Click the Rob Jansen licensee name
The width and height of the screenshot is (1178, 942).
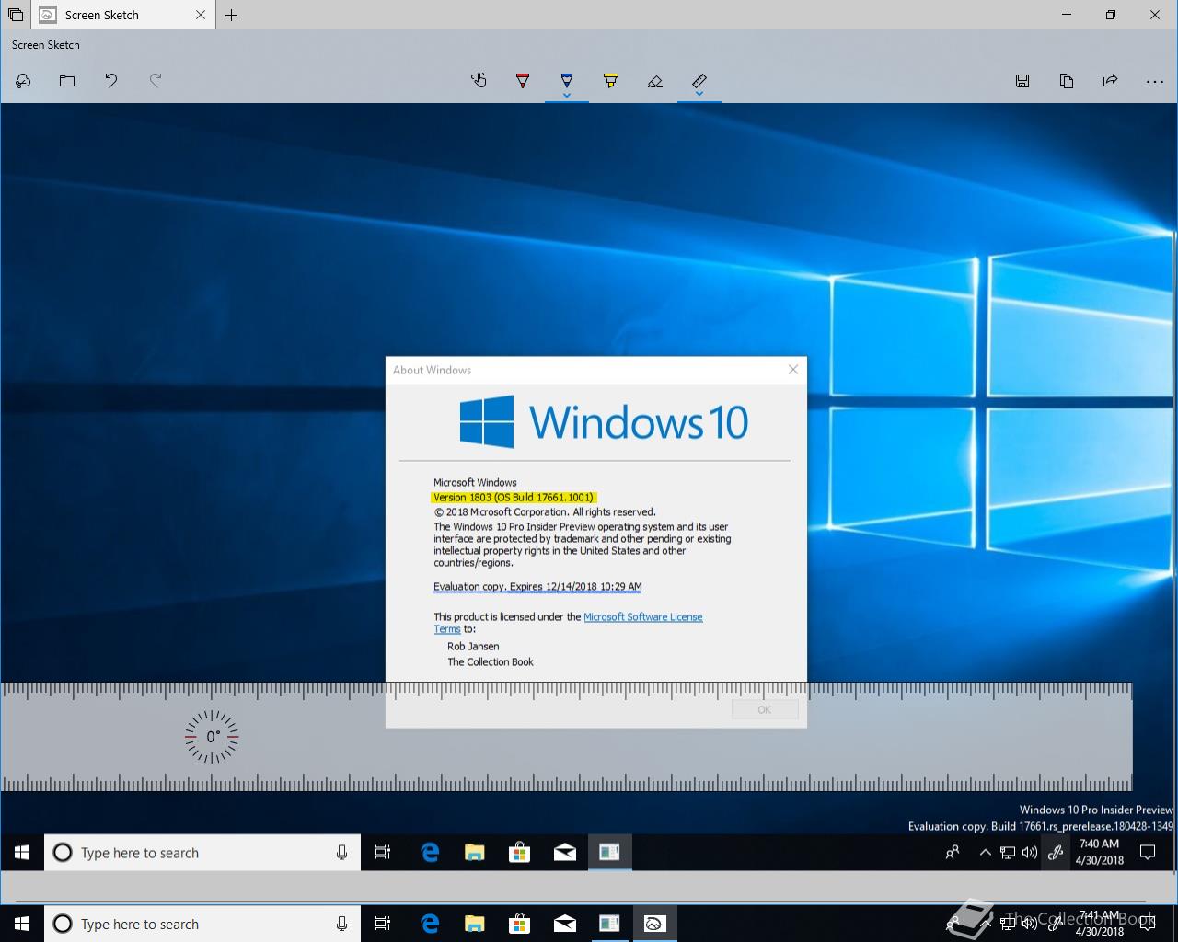pos(473,647)
